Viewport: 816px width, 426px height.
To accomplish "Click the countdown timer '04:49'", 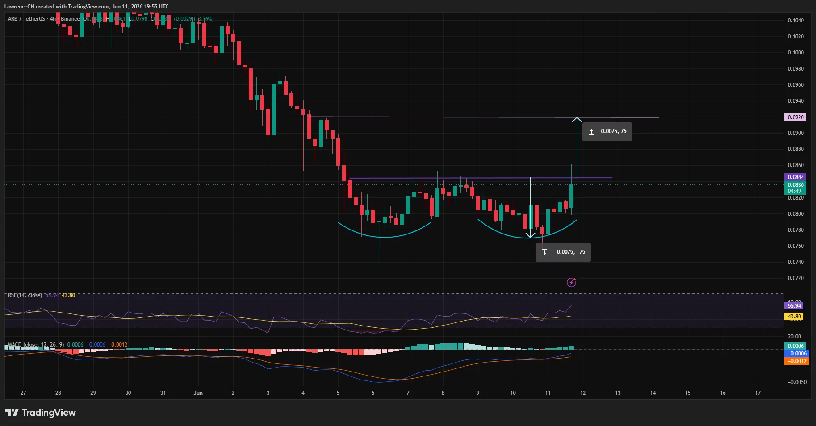I will [x=795, y=191].
